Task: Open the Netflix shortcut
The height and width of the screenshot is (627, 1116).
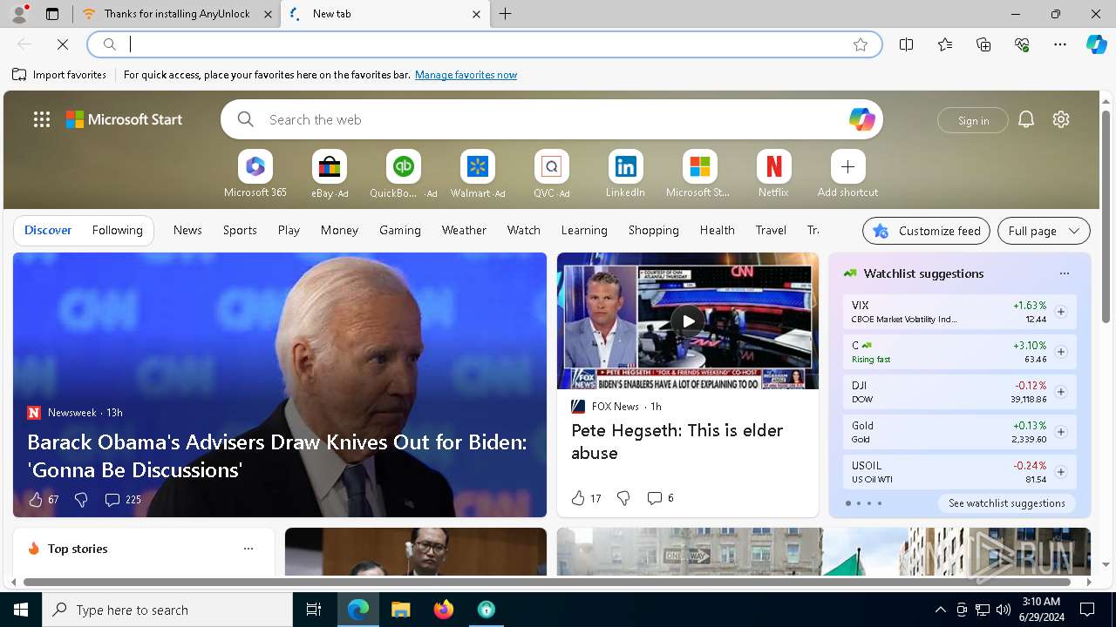Action: pyautogui.click(x=773, y=174)
